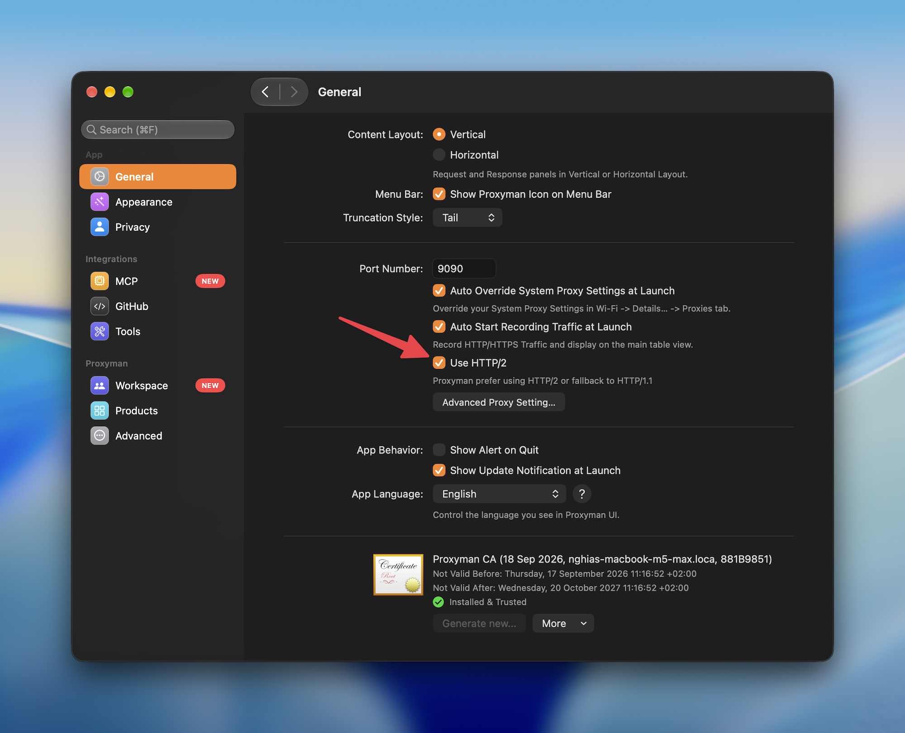
Task: Click the 'Not Valid Before' date line
Action: pos(565,574)
